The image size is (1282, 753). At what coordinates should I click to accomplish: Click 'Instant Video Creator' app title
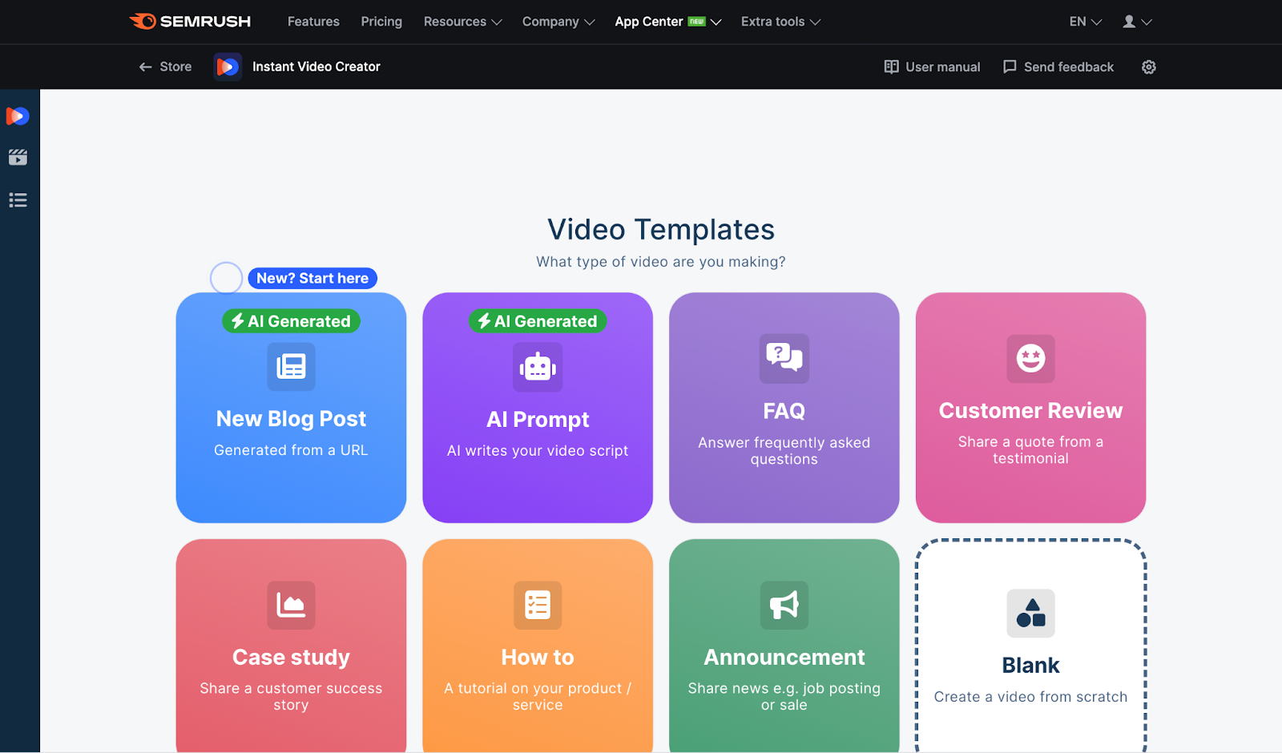pyautogui.click(x=316, y=67)
